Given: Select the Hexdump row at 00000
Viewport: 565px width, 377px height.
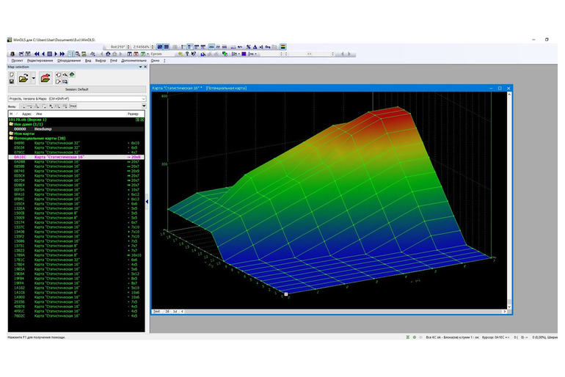Looking at the screenshot, I should [x=76, y=129].
